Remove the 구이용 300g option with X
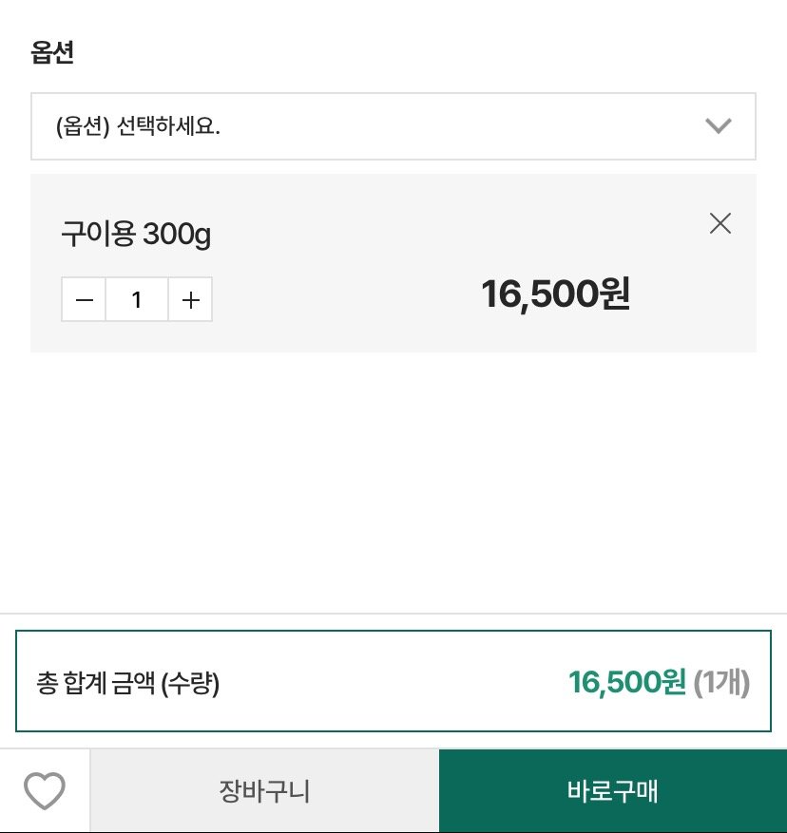787x833 pixels. (x=720, y=223)
